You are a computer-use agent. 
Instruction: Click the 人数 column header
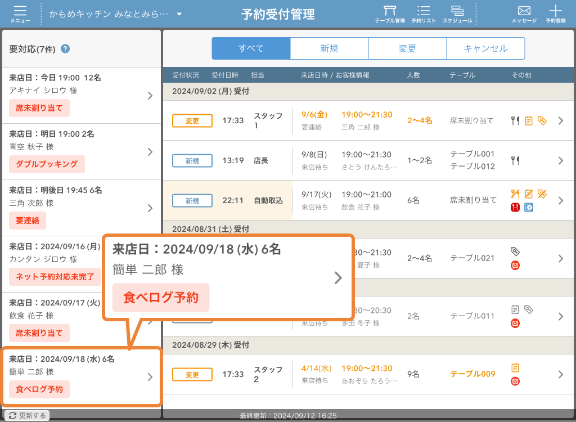413,75
